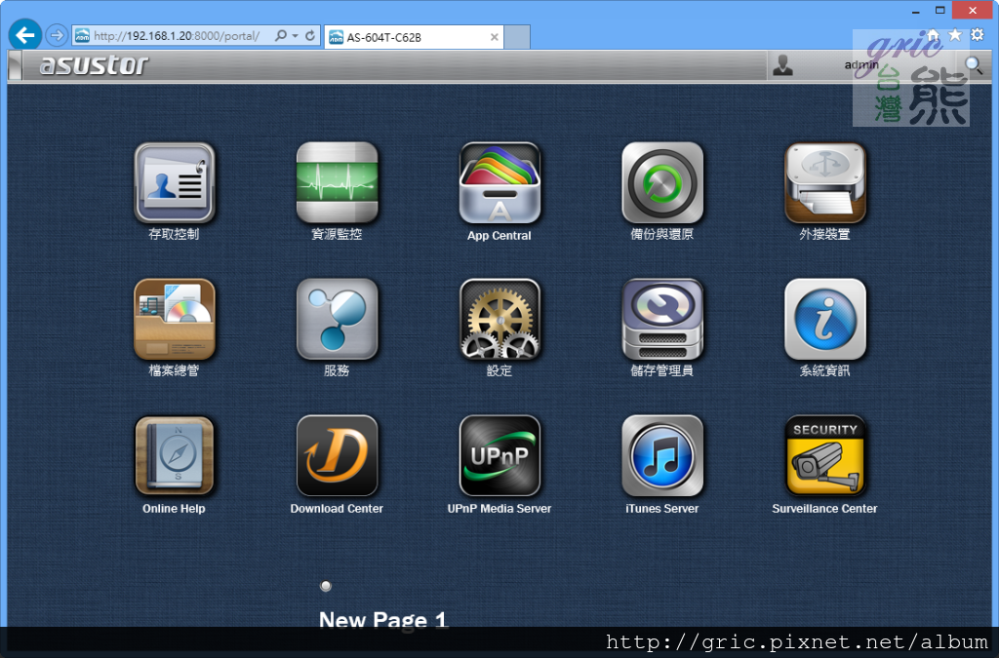Open Surveillance Center
Image resolution: width=999 pixels, height=658 pixels.
(x=825, y=455)
